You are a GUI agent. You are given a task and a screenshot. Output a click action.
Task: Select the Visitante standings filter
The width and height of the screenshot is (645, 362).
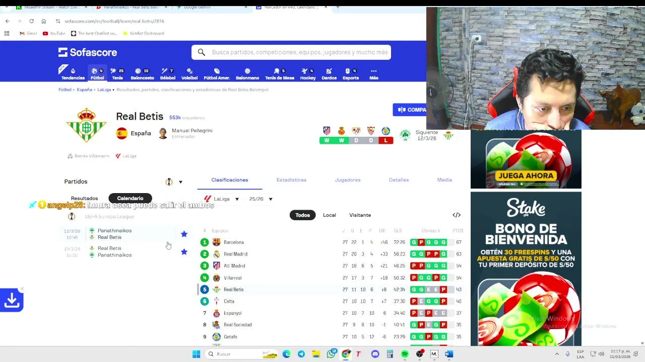pos(360,215)
